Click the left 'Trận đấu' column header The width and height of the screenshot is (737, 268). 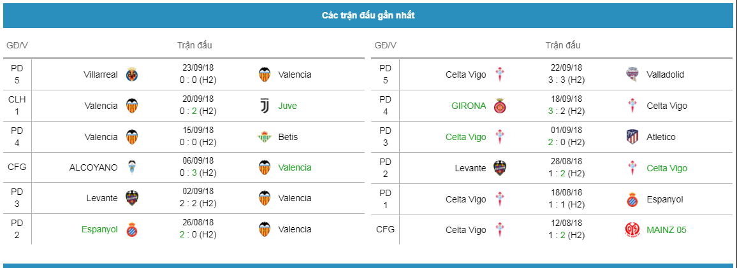(x=194, y=46)
